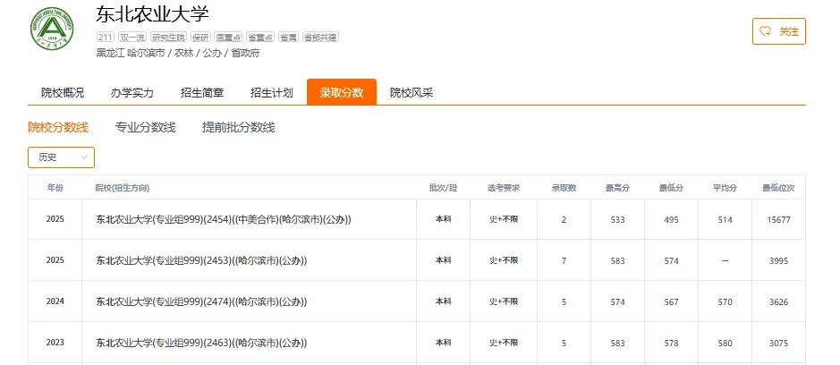This screenshot has width=840, height=365.
Task: Click the lowest score 578
Action: pos(671,343)
